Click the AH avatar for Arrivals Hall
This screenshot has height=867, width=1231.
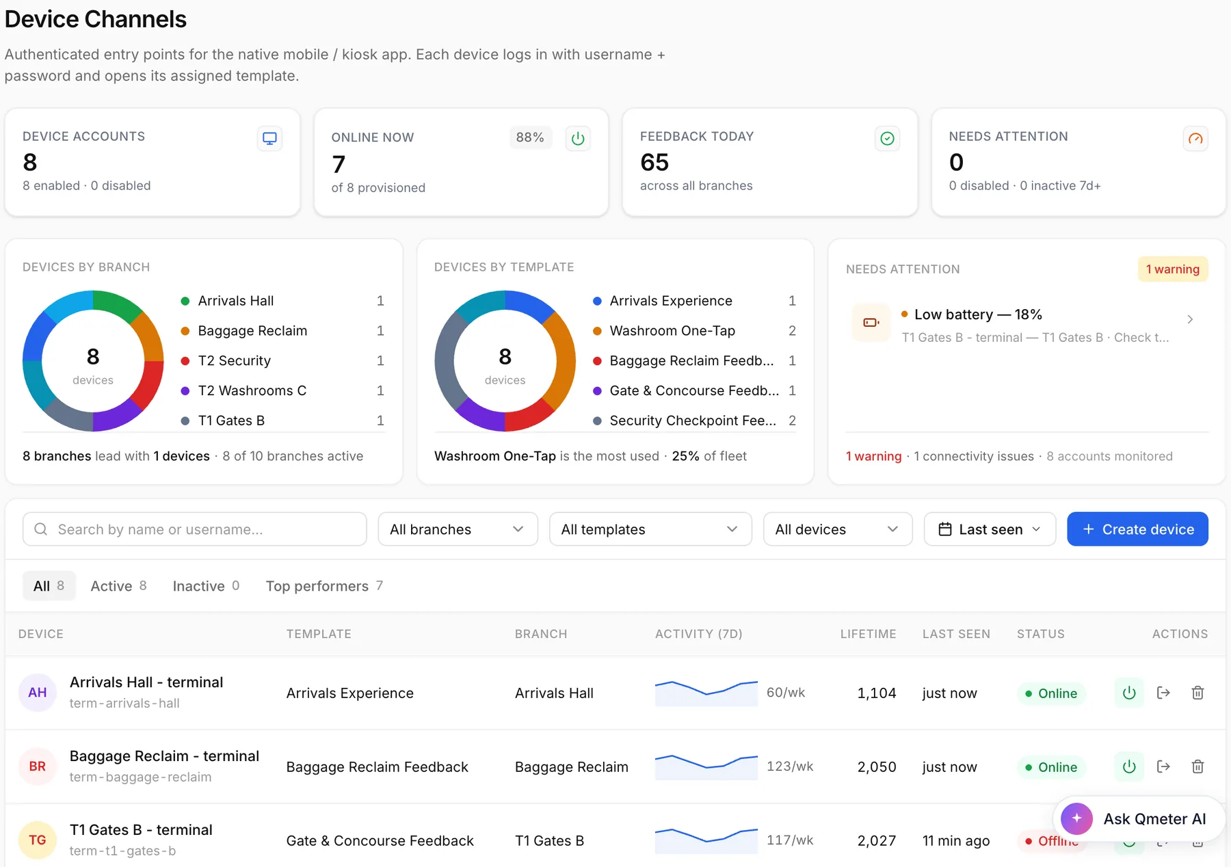(38, 693)
